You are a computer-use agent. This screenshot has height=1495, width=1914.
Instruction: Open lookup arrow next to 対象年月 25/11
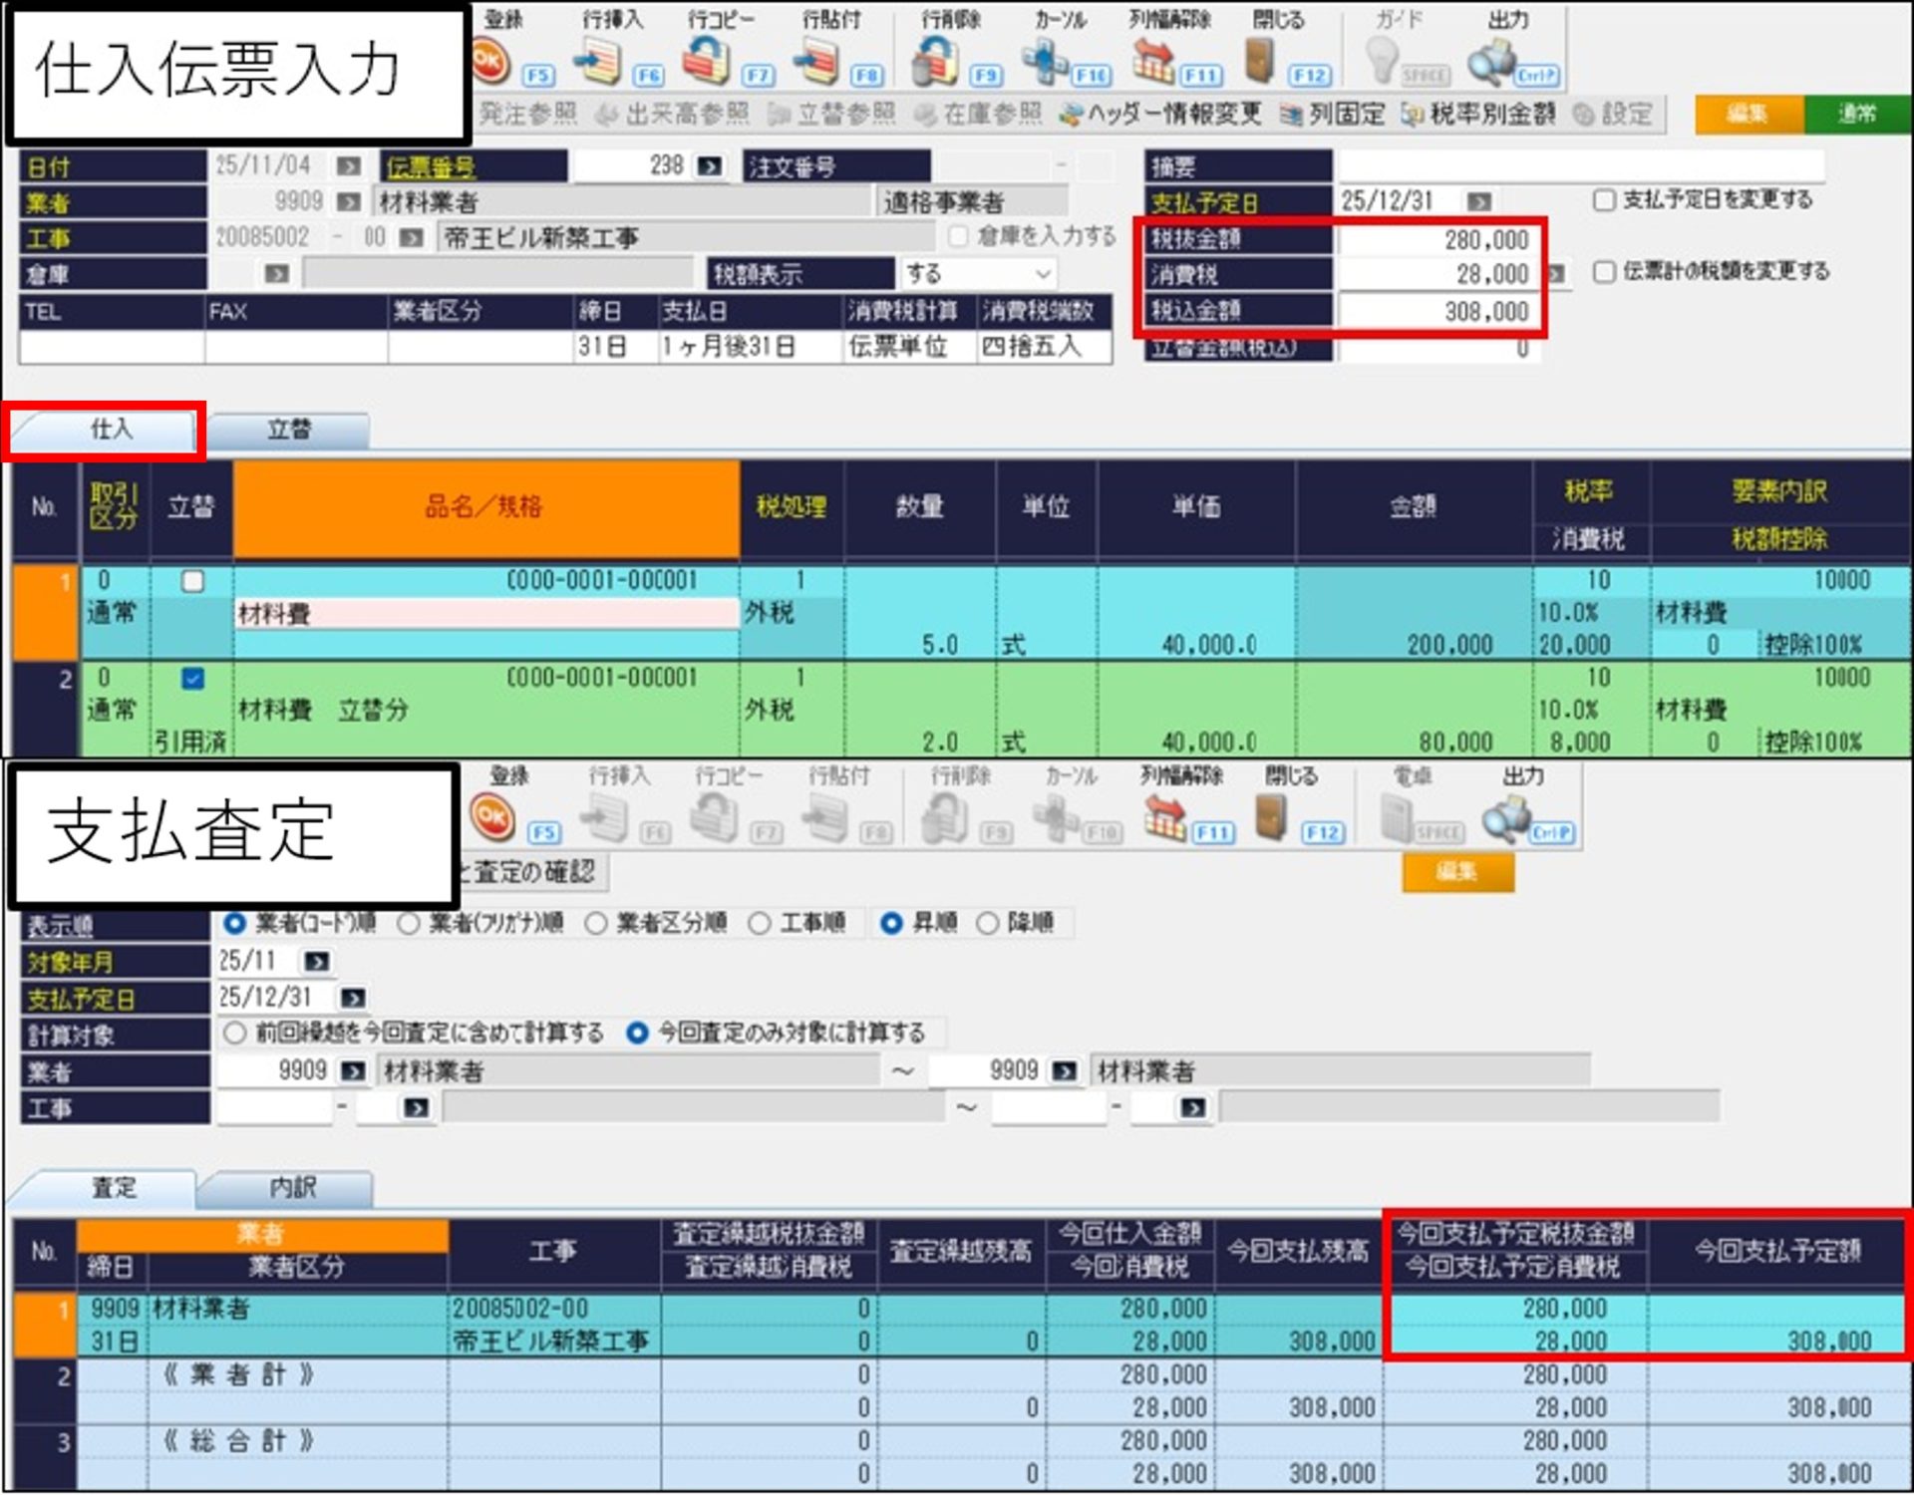pyautogui.click(x=317, y=962)
